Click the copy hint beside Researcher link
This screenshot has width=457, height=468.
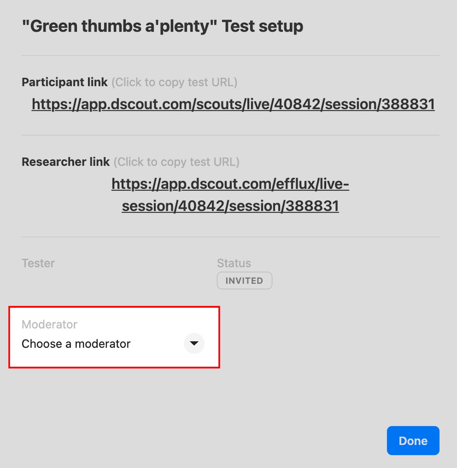click(x=176, y=162)
